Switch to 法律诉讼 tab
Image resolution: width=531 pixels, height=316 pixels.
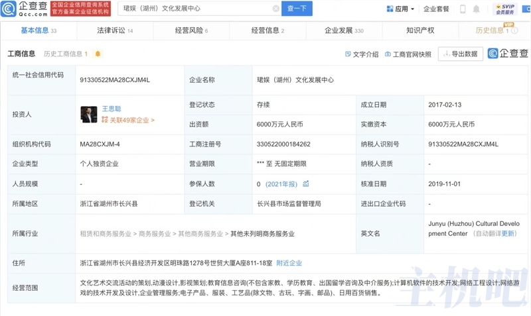pyautogui.click(x=115, y=30)
